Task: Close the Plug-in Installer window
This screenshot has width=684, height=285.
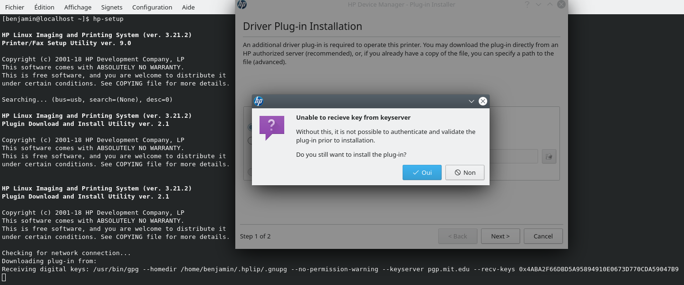Action: (561, 4)
